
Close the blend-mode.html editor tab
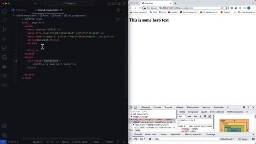click(61, 10)
